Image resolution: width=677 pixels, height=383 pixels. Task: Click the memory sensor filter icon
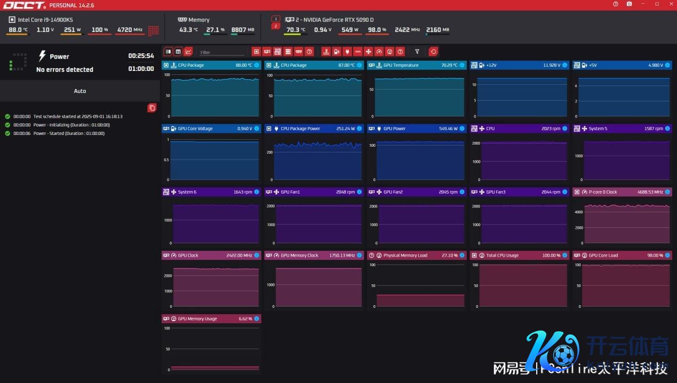[299, 52]
